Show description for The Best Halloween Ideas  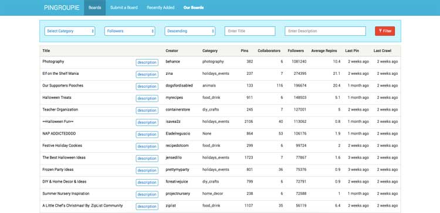(x=147, y=159)
